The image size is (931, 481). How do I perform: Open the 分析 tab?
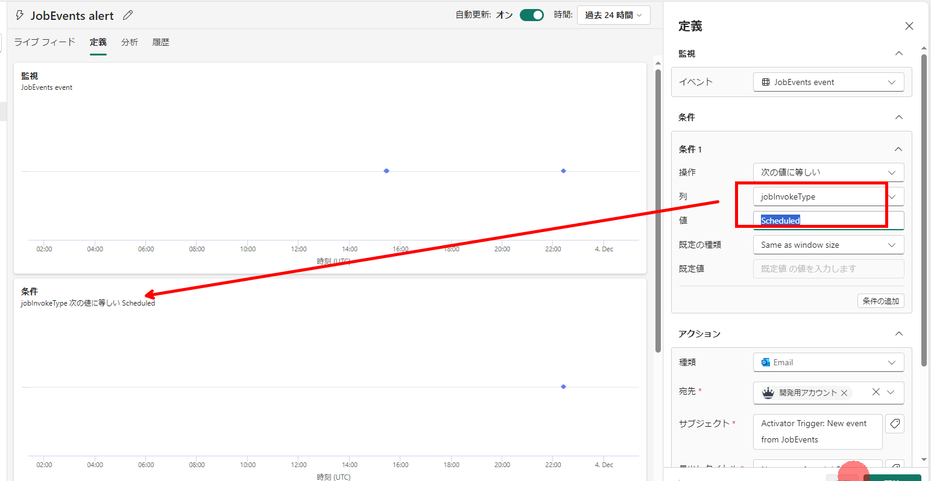(x=130, y=42)
